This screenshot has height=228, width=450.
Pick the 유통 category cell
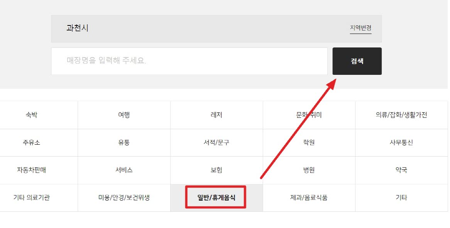point(124,142)
